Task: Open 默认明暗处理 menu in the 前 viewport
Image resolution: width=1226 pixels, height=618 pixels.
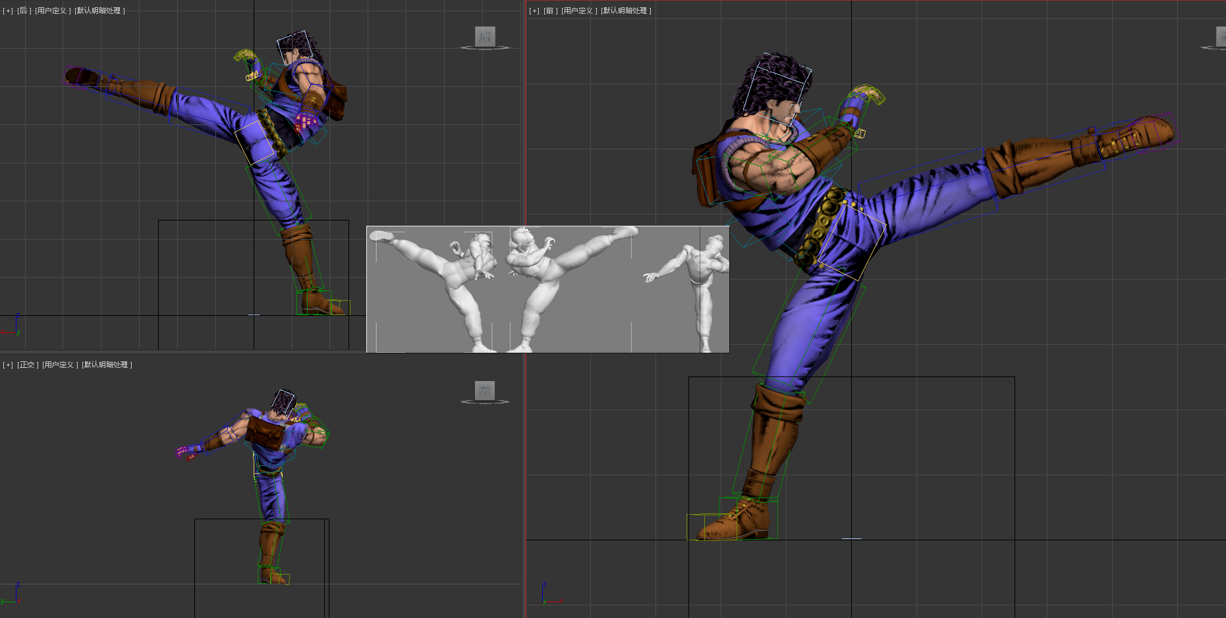Action: 626,11
